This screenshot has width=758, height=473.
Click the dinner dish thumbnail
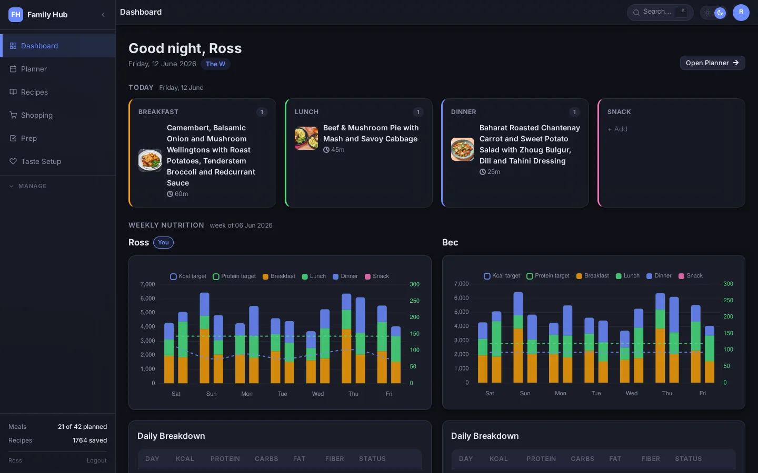[463, 149]
